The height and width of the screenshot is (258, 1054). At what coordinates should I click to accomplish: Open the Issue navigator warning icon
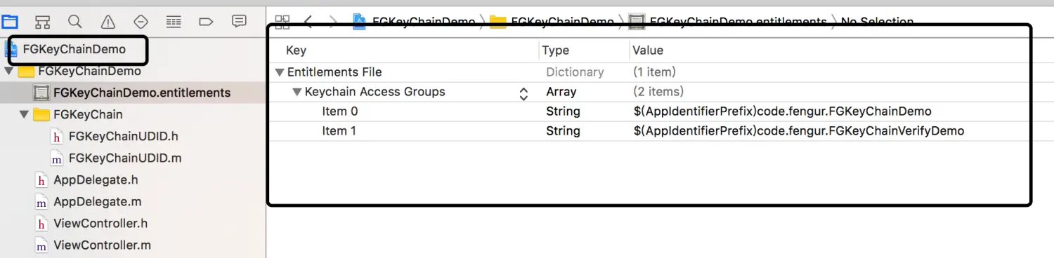point(108,22)
